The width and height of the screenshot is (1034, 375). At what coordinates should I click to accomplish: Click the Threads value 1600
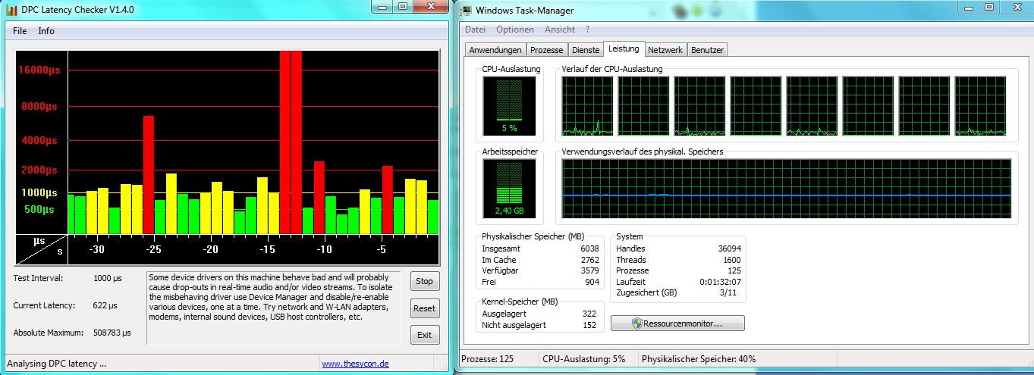pos(731,260)
